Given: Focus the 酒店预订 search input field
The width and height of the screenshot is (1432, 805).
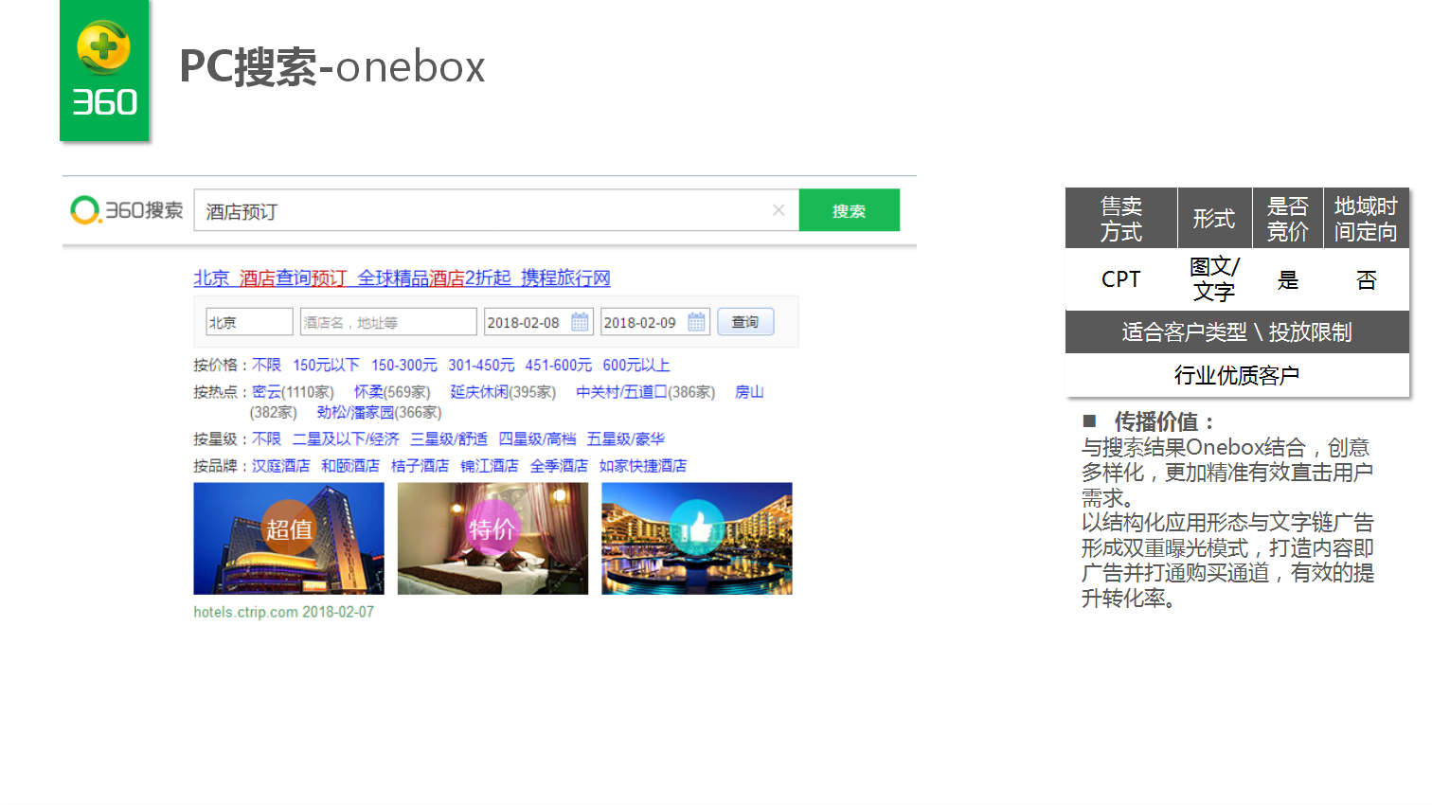Looking at the screenshot, I should point(496,210).
